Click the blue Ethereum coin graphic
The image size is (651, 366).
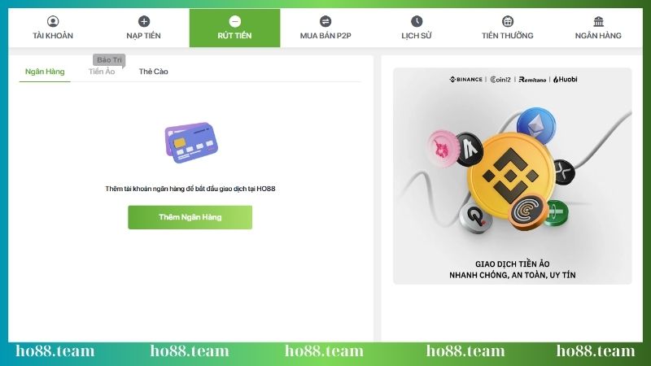click(536, 125)
